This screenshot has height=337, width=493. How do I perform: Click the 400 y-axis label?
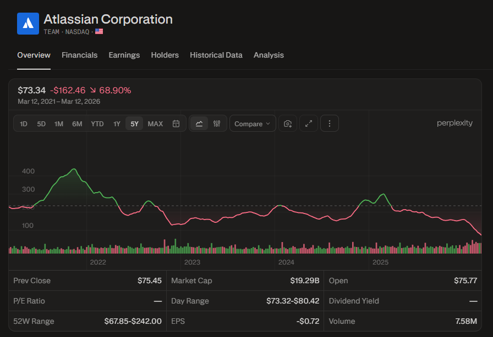click(x=28, y=171)
